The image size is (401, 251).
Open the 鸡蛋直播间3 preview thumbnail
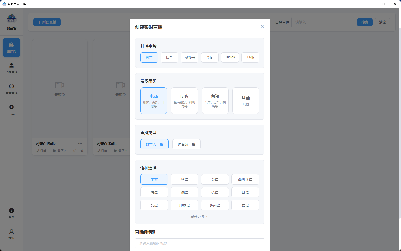point(112,89)
